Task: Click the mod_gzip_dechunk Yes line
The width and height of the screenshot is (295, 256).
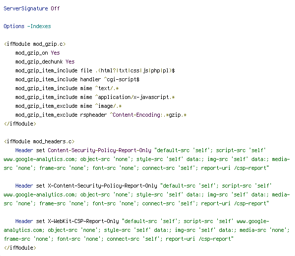Action: click(x=45, y=62)
